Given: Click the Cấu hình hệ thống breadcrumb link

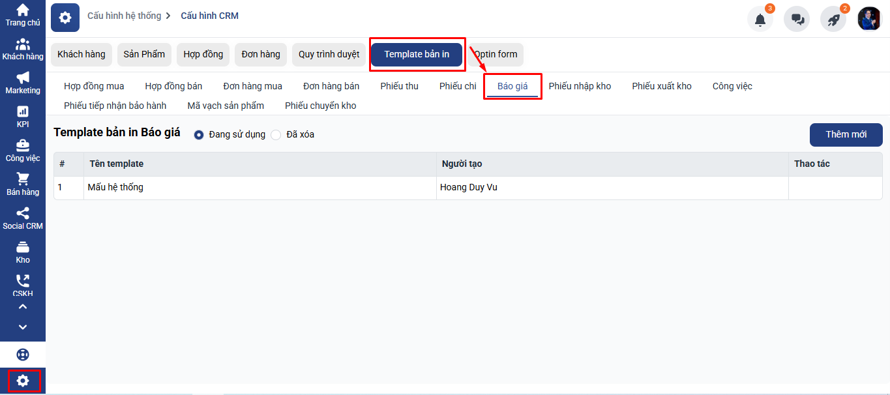Looking at the screenshot, I should click(x=124, y=16).
